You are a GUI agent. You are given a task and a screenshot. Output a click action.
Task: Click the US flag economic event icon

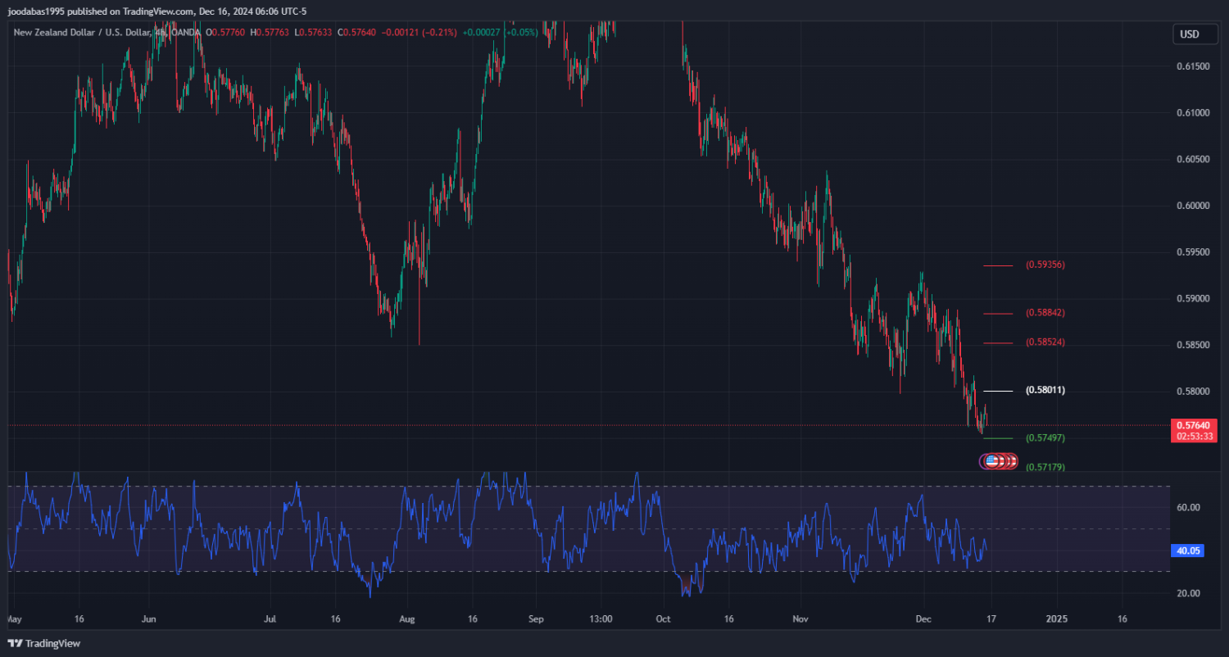tap(992, 461)
